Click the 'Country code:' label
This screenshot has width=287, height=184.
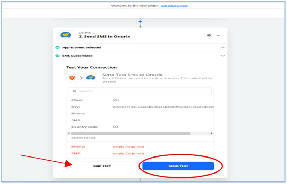coord(85,127)
